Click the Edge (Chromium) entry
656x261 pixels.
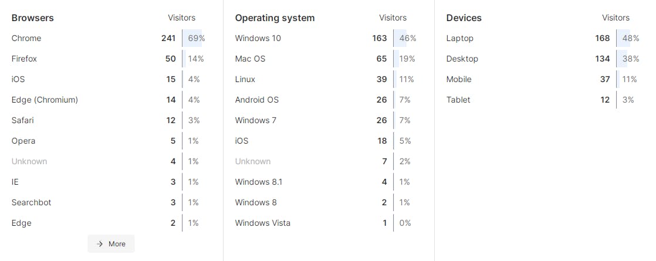[x=45, y=100]
